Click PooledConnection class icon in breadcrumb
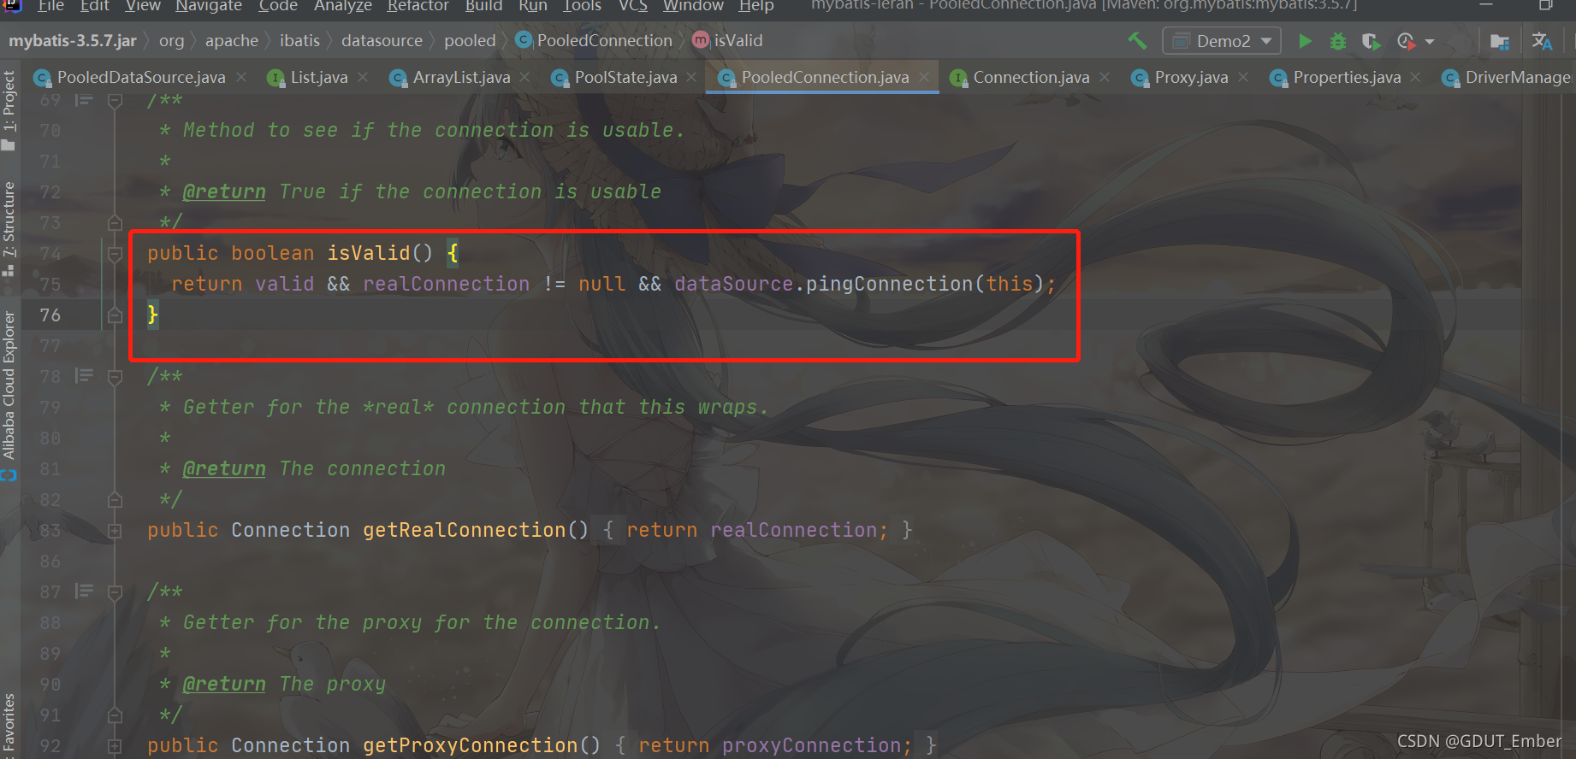This screenshot has width=1576, height=759. tap(524, 40)
